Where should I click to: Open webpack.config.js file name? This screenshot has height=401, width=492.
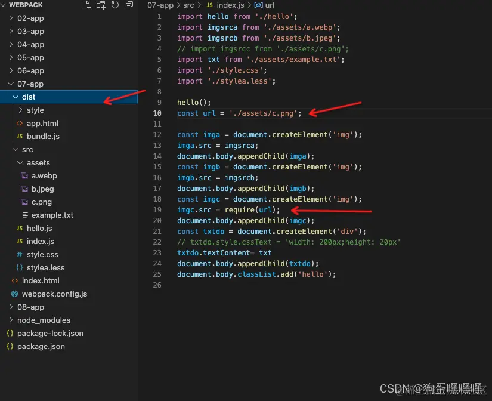55,294
